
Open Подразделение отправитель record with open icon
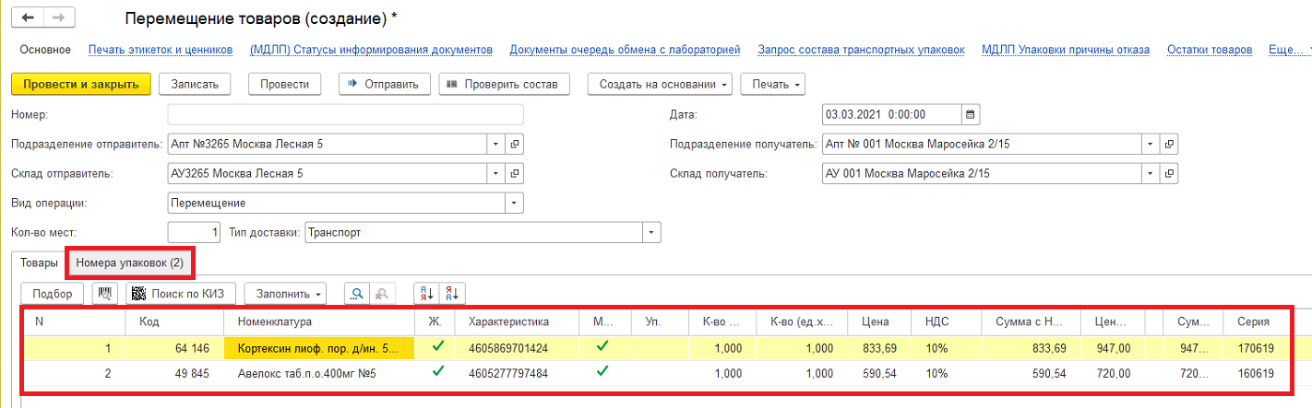pyautogui.click(x=516, y=145)
